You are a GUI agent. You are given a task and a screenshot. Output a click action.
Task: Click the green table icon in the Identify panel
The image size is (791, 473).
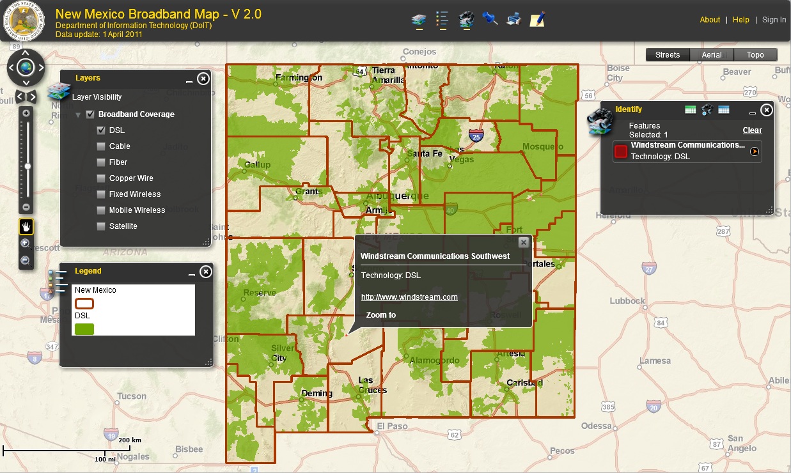click(690, 109)
